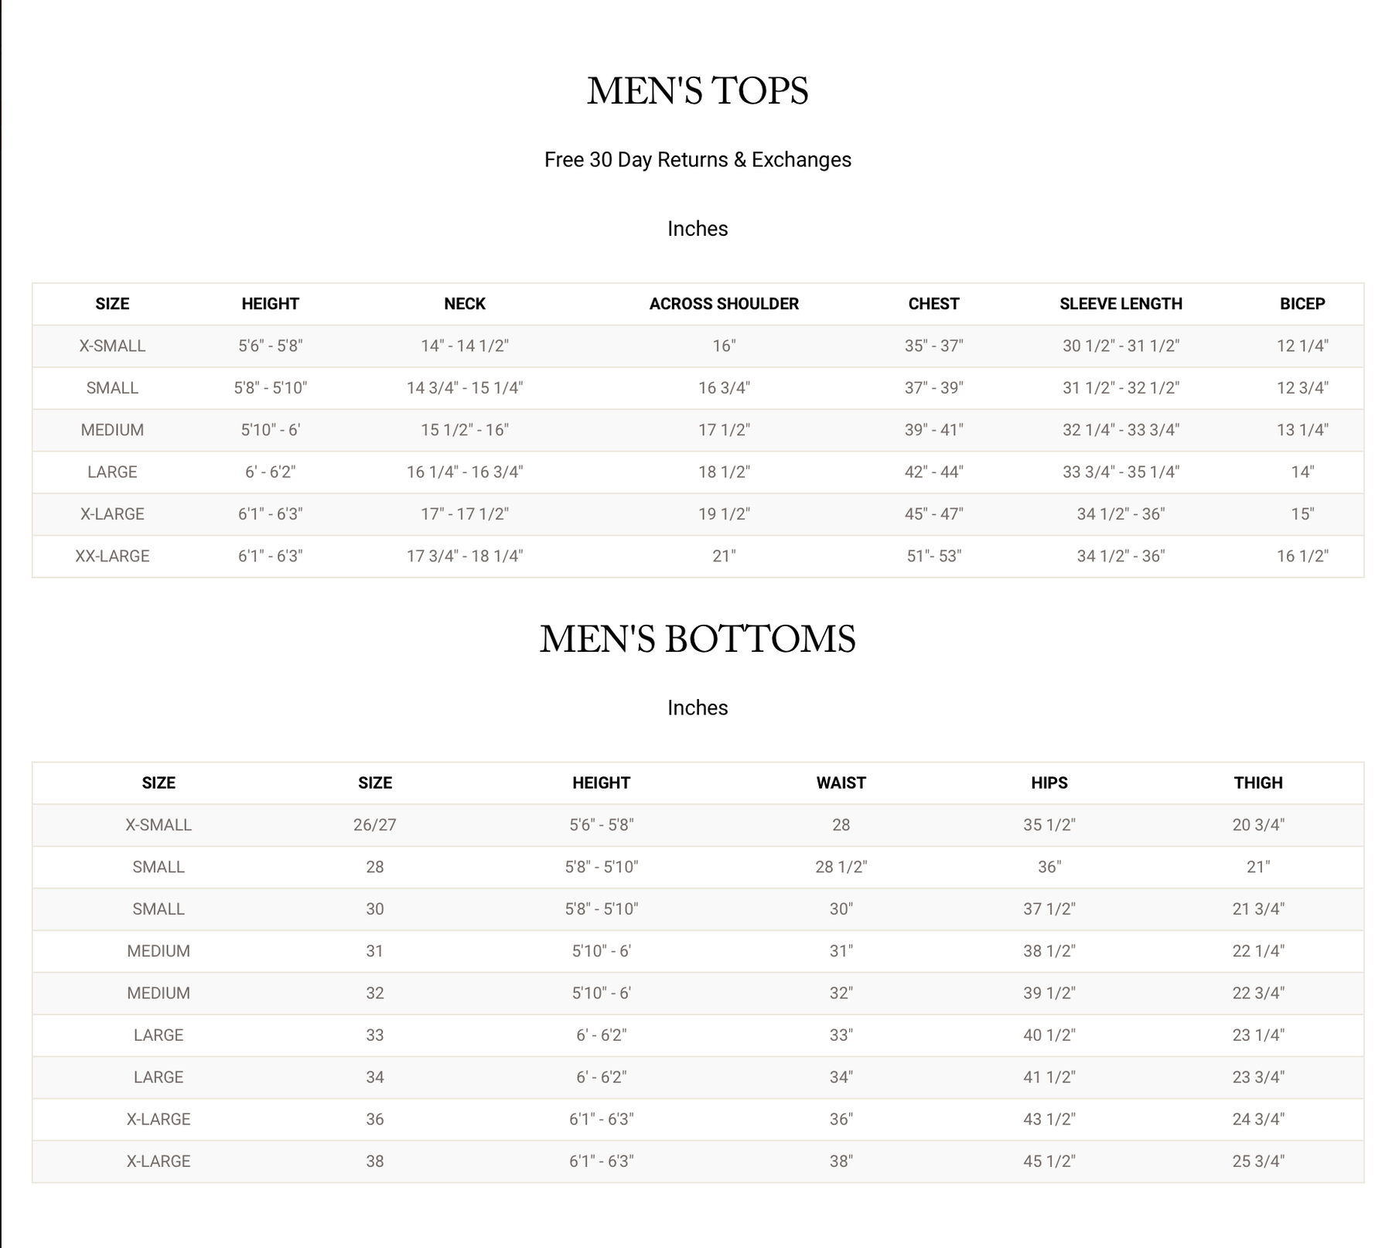The height and width of the screenshot is (1248, 1392).
Task: Click the MEN'S TOPS heading
Action: 698,91
